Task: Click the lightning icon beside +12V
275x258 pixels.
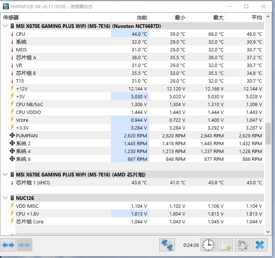Action: pos(12,89)
